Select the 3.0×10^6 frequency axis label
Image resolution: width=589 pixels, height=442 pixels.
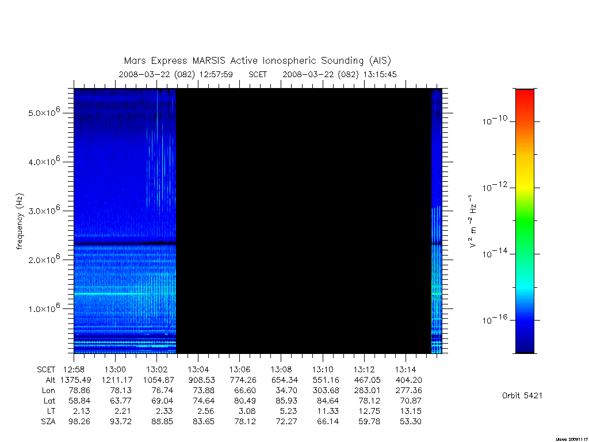click(44, 209)
